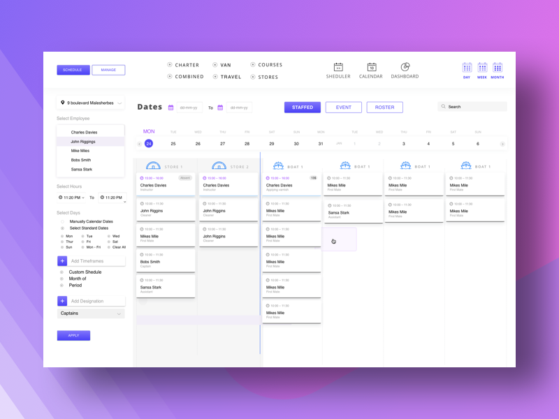
Task: Open the Dashboard icon
Action: click(405, 66)
